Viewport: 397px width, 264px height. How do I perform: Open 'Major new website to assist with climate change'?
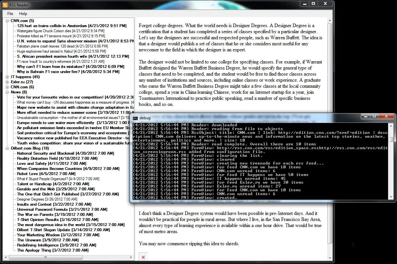click(75, 107)
